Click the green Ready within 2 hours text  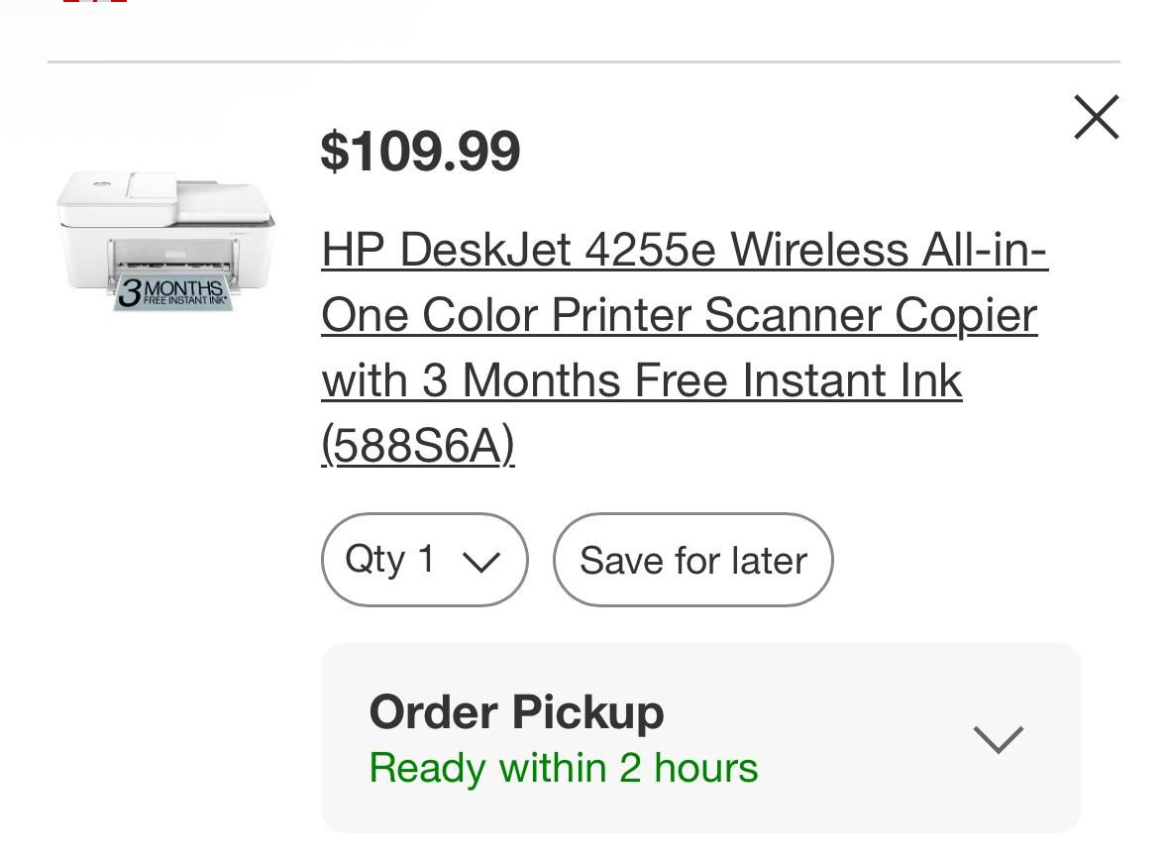563,769
